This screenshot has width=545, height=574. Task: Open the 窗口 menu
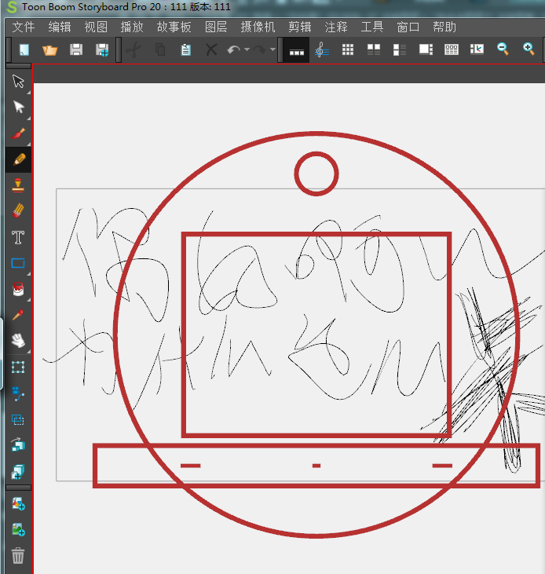click(408, 27)
